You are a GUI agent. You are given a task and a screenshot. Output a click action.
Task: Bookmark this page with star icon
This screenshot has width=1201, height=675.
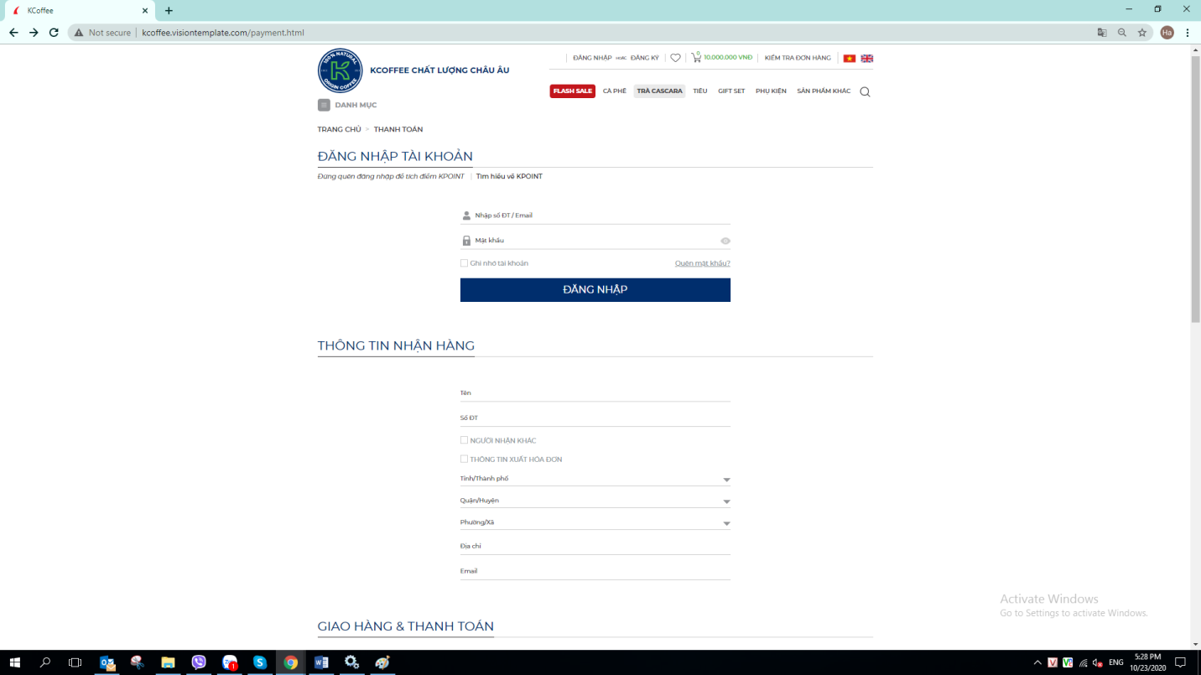tap(1141, 33)
